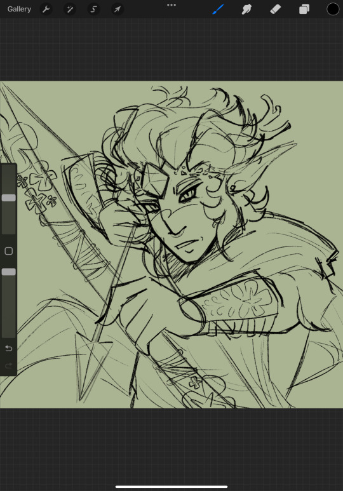Open the Layers panel
Viewport: 343px width, 491px height.
tap(304, 9)
